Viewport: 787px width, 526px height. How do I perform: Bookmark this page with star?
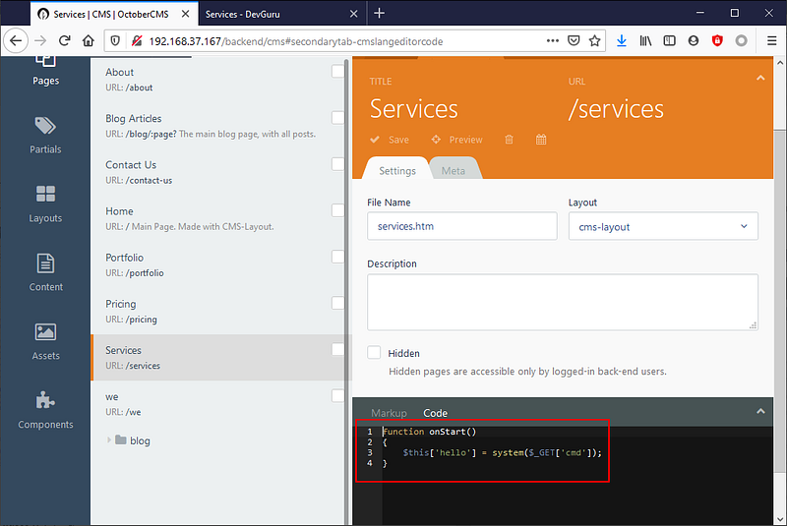[595, 40]
